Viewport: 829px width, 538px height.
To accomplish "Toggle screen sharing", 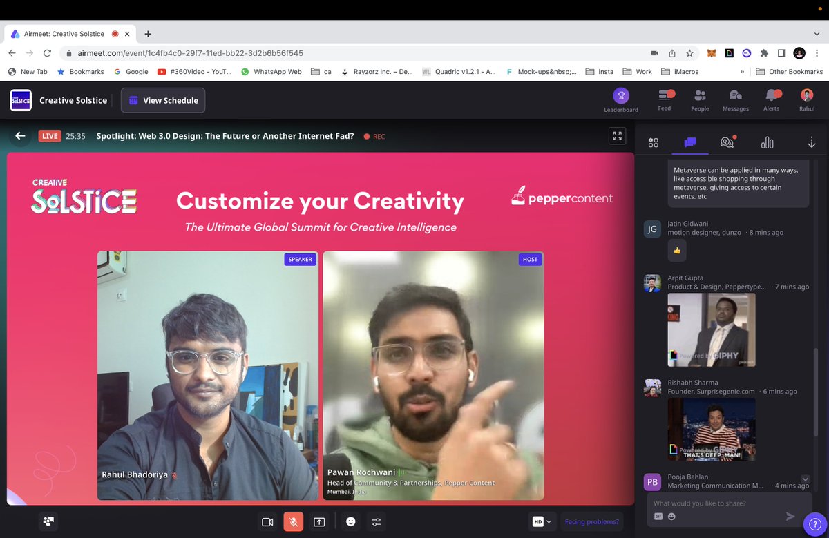I will (318, 521).
